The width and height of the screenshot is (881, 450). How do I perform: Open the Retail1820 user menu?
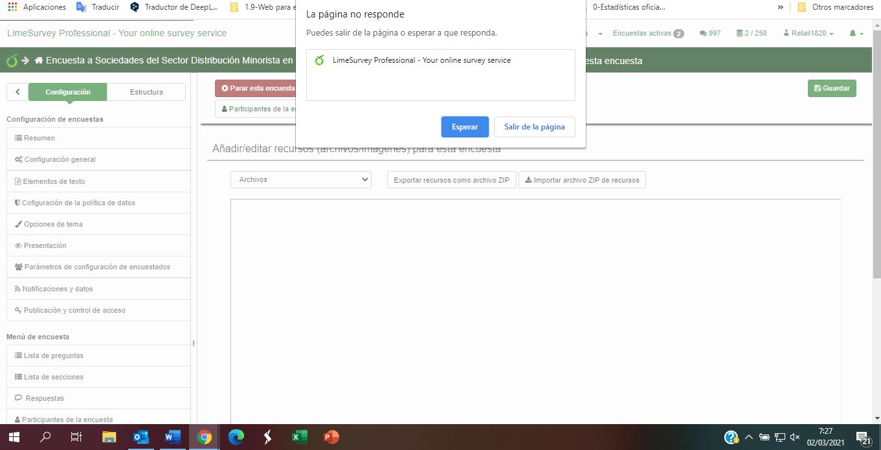click(x=809, y=33)
